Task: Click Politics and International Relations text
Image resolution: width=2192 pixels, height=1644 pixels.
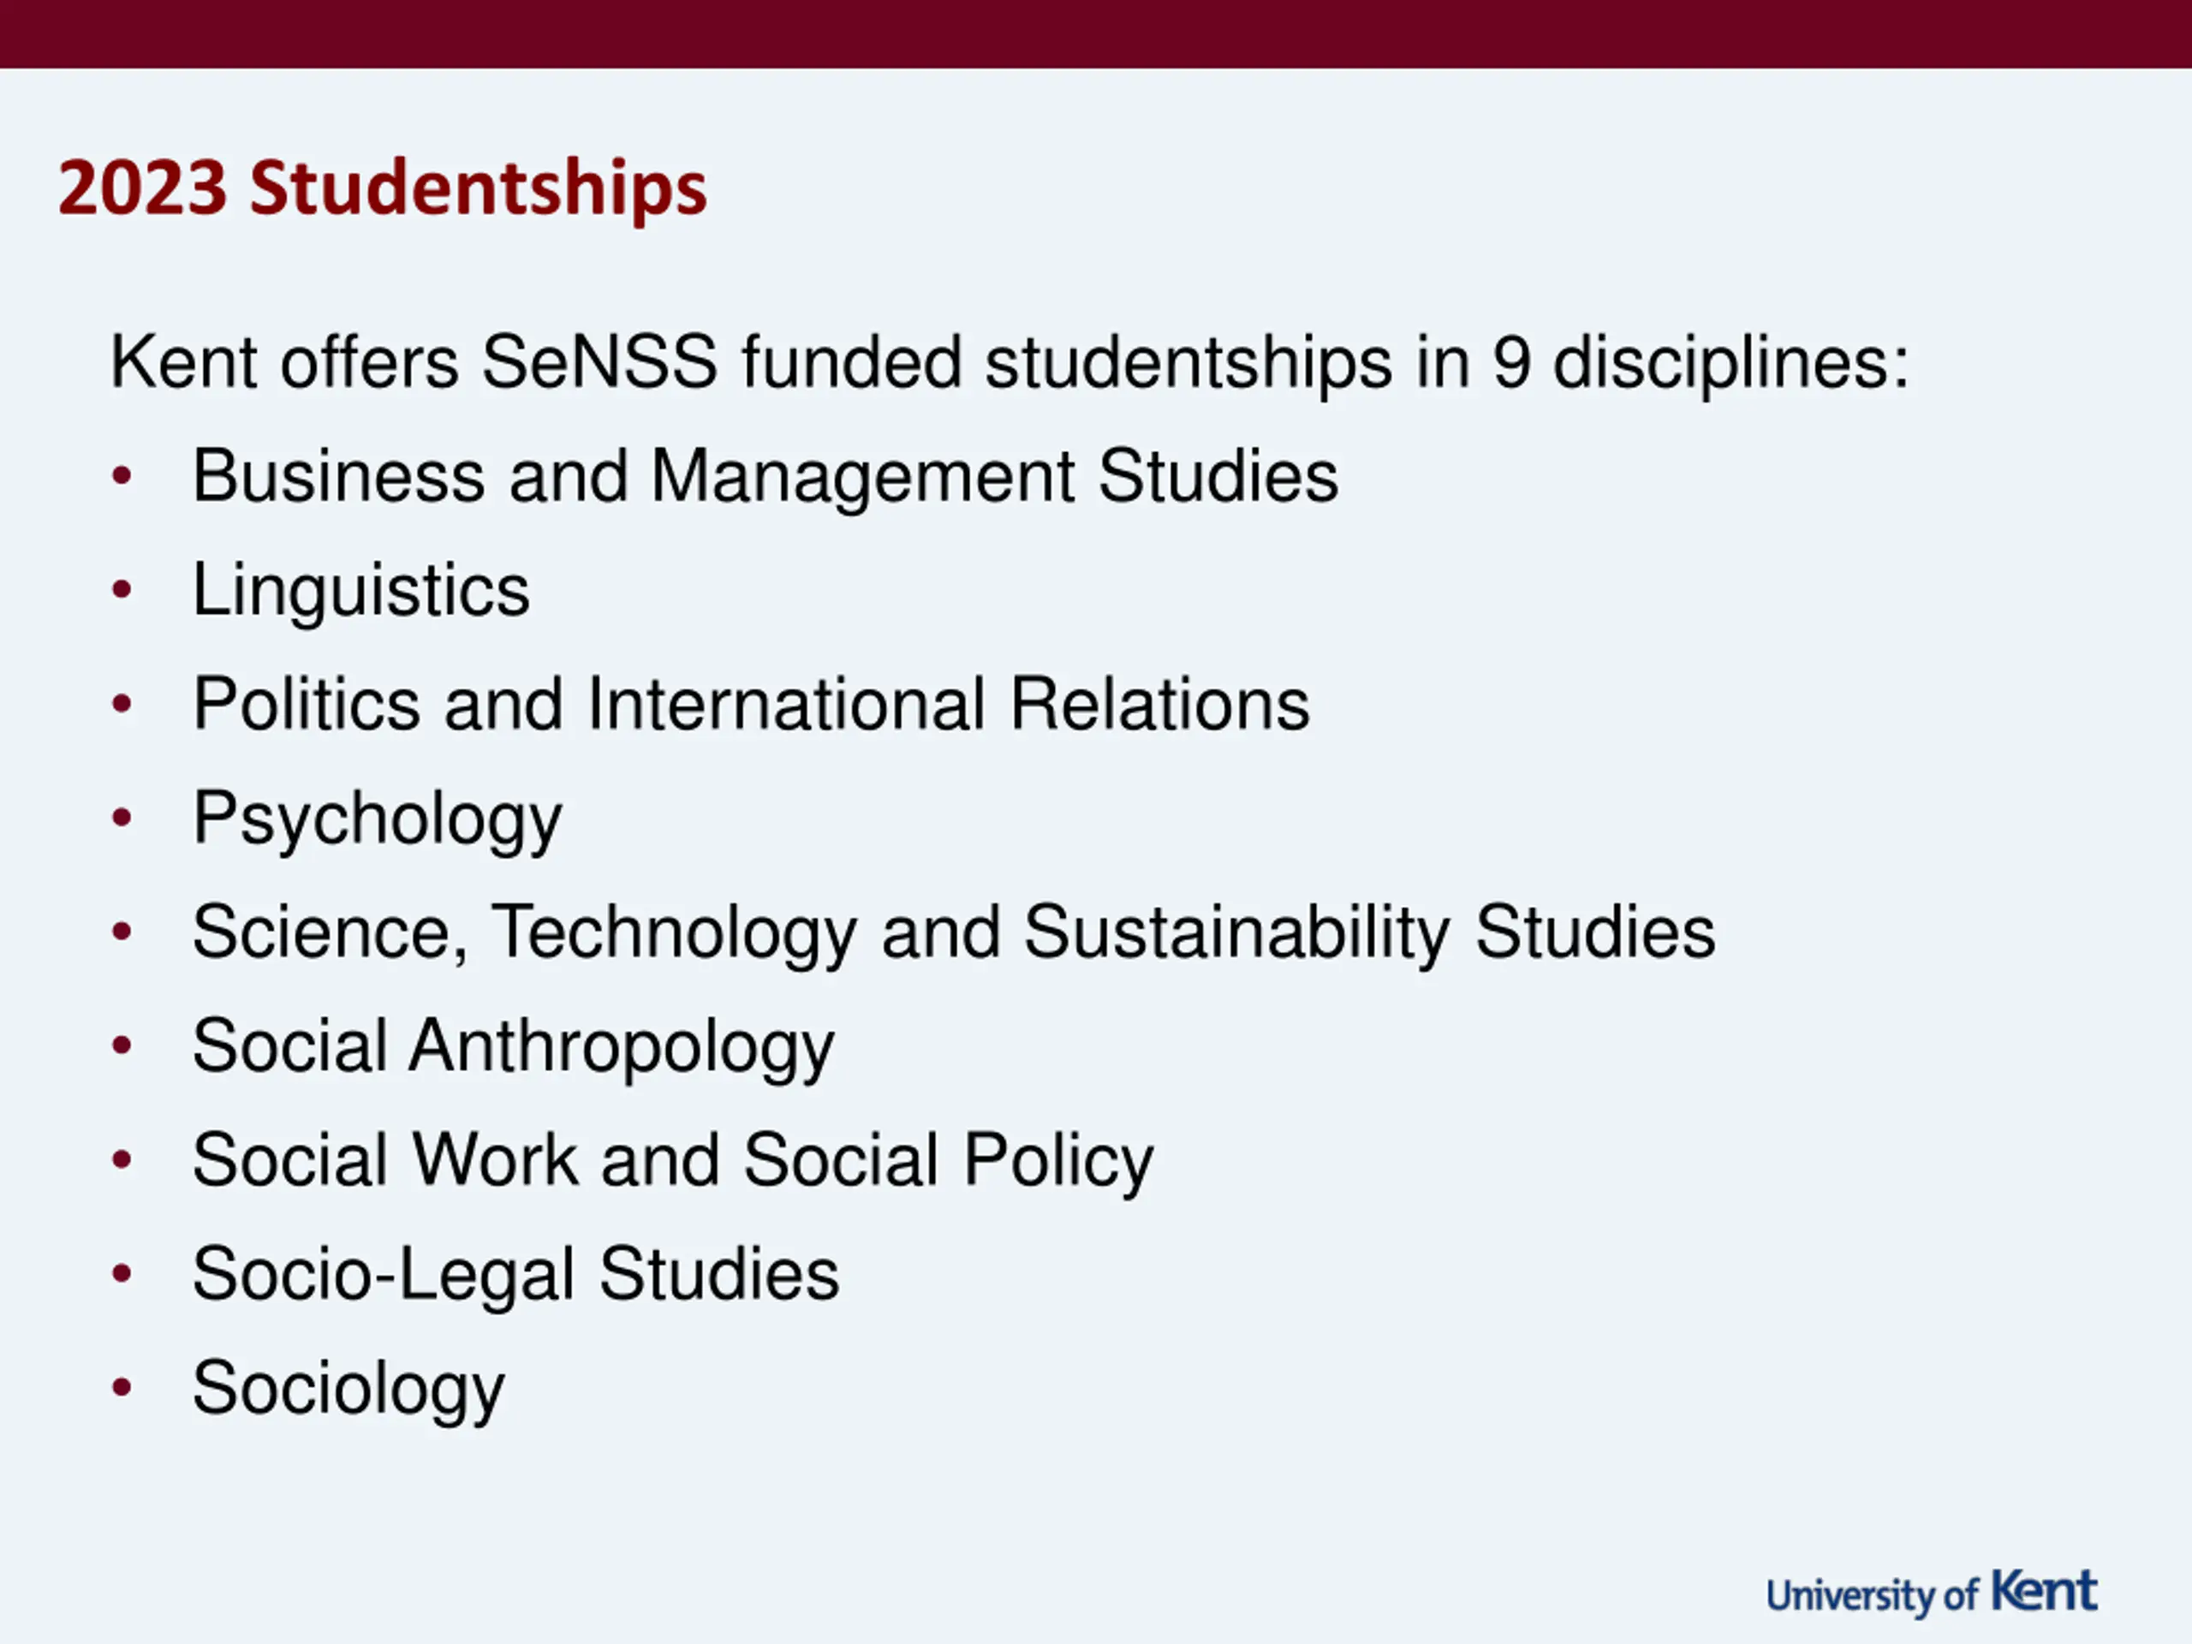Action: pos(751,705)
